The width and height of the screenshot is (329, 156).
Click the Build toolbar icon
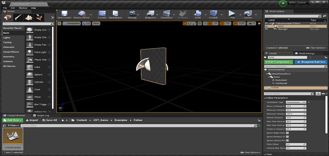198,14
